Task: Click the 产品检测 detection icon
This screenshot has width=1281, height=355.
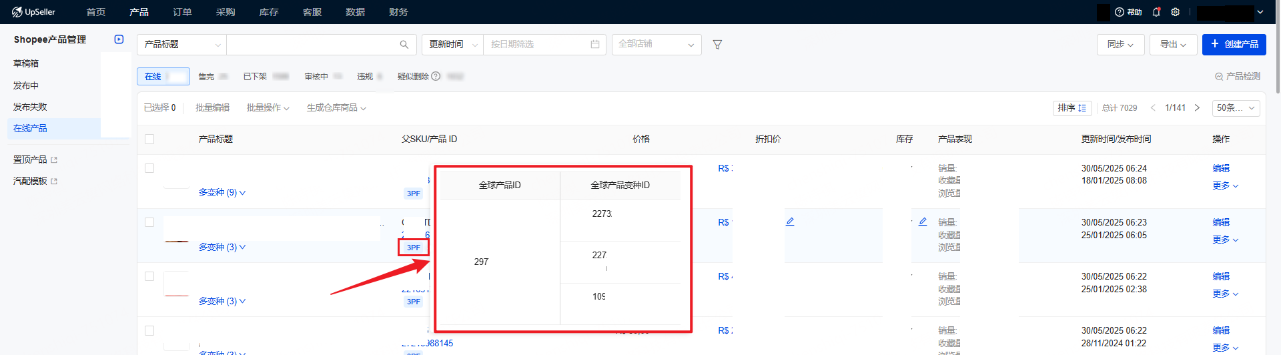Action: (x=1219, y=77)
